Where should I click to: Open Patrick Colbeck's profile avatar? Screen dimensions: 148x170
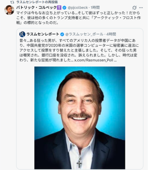tap(9, 10)
